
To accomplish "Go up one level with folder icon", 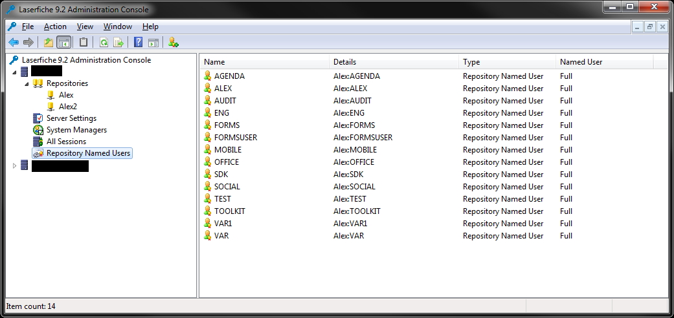I will (49, 42).
